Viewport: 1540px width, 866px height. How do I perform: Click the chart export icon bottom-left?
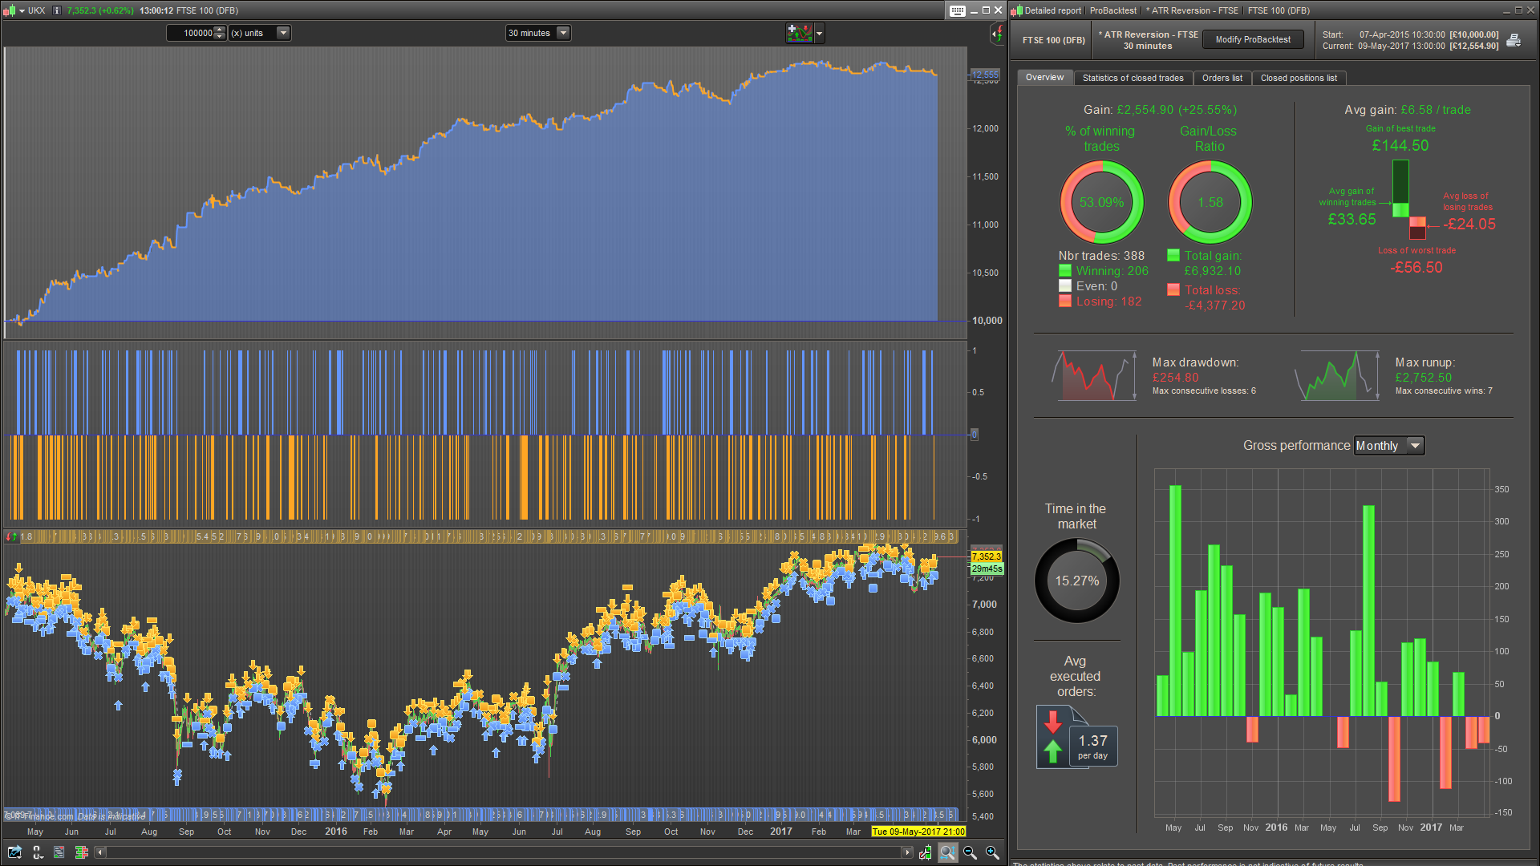tap(14, 852)
